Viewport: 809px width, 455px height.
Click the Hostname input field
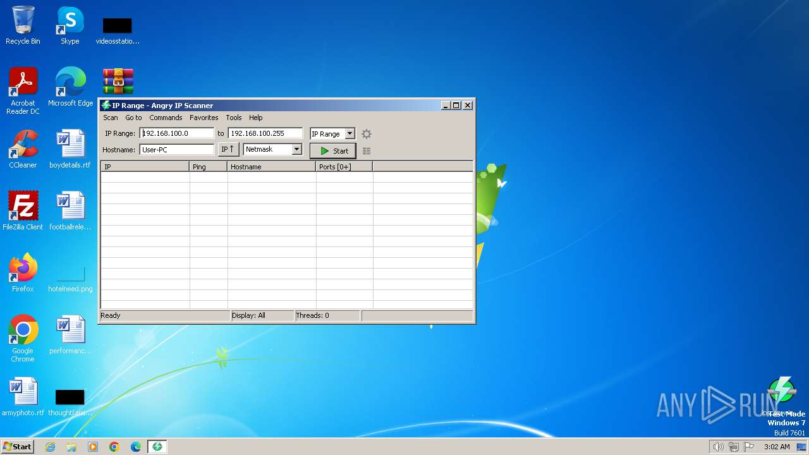[177, 150]
